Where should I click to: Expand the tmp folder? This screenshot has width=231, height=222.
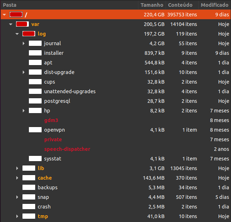pyautogui.click(x=17, y=216)
